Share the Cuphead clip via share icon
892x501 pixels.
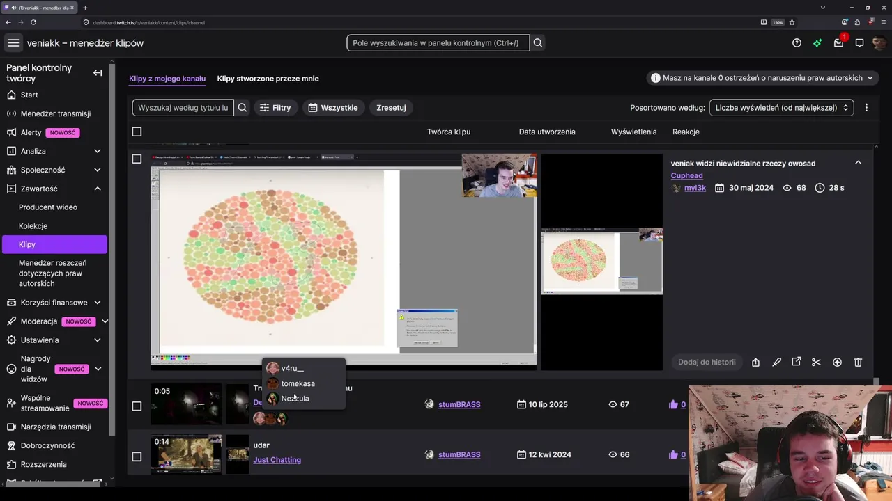pos(755,362)
